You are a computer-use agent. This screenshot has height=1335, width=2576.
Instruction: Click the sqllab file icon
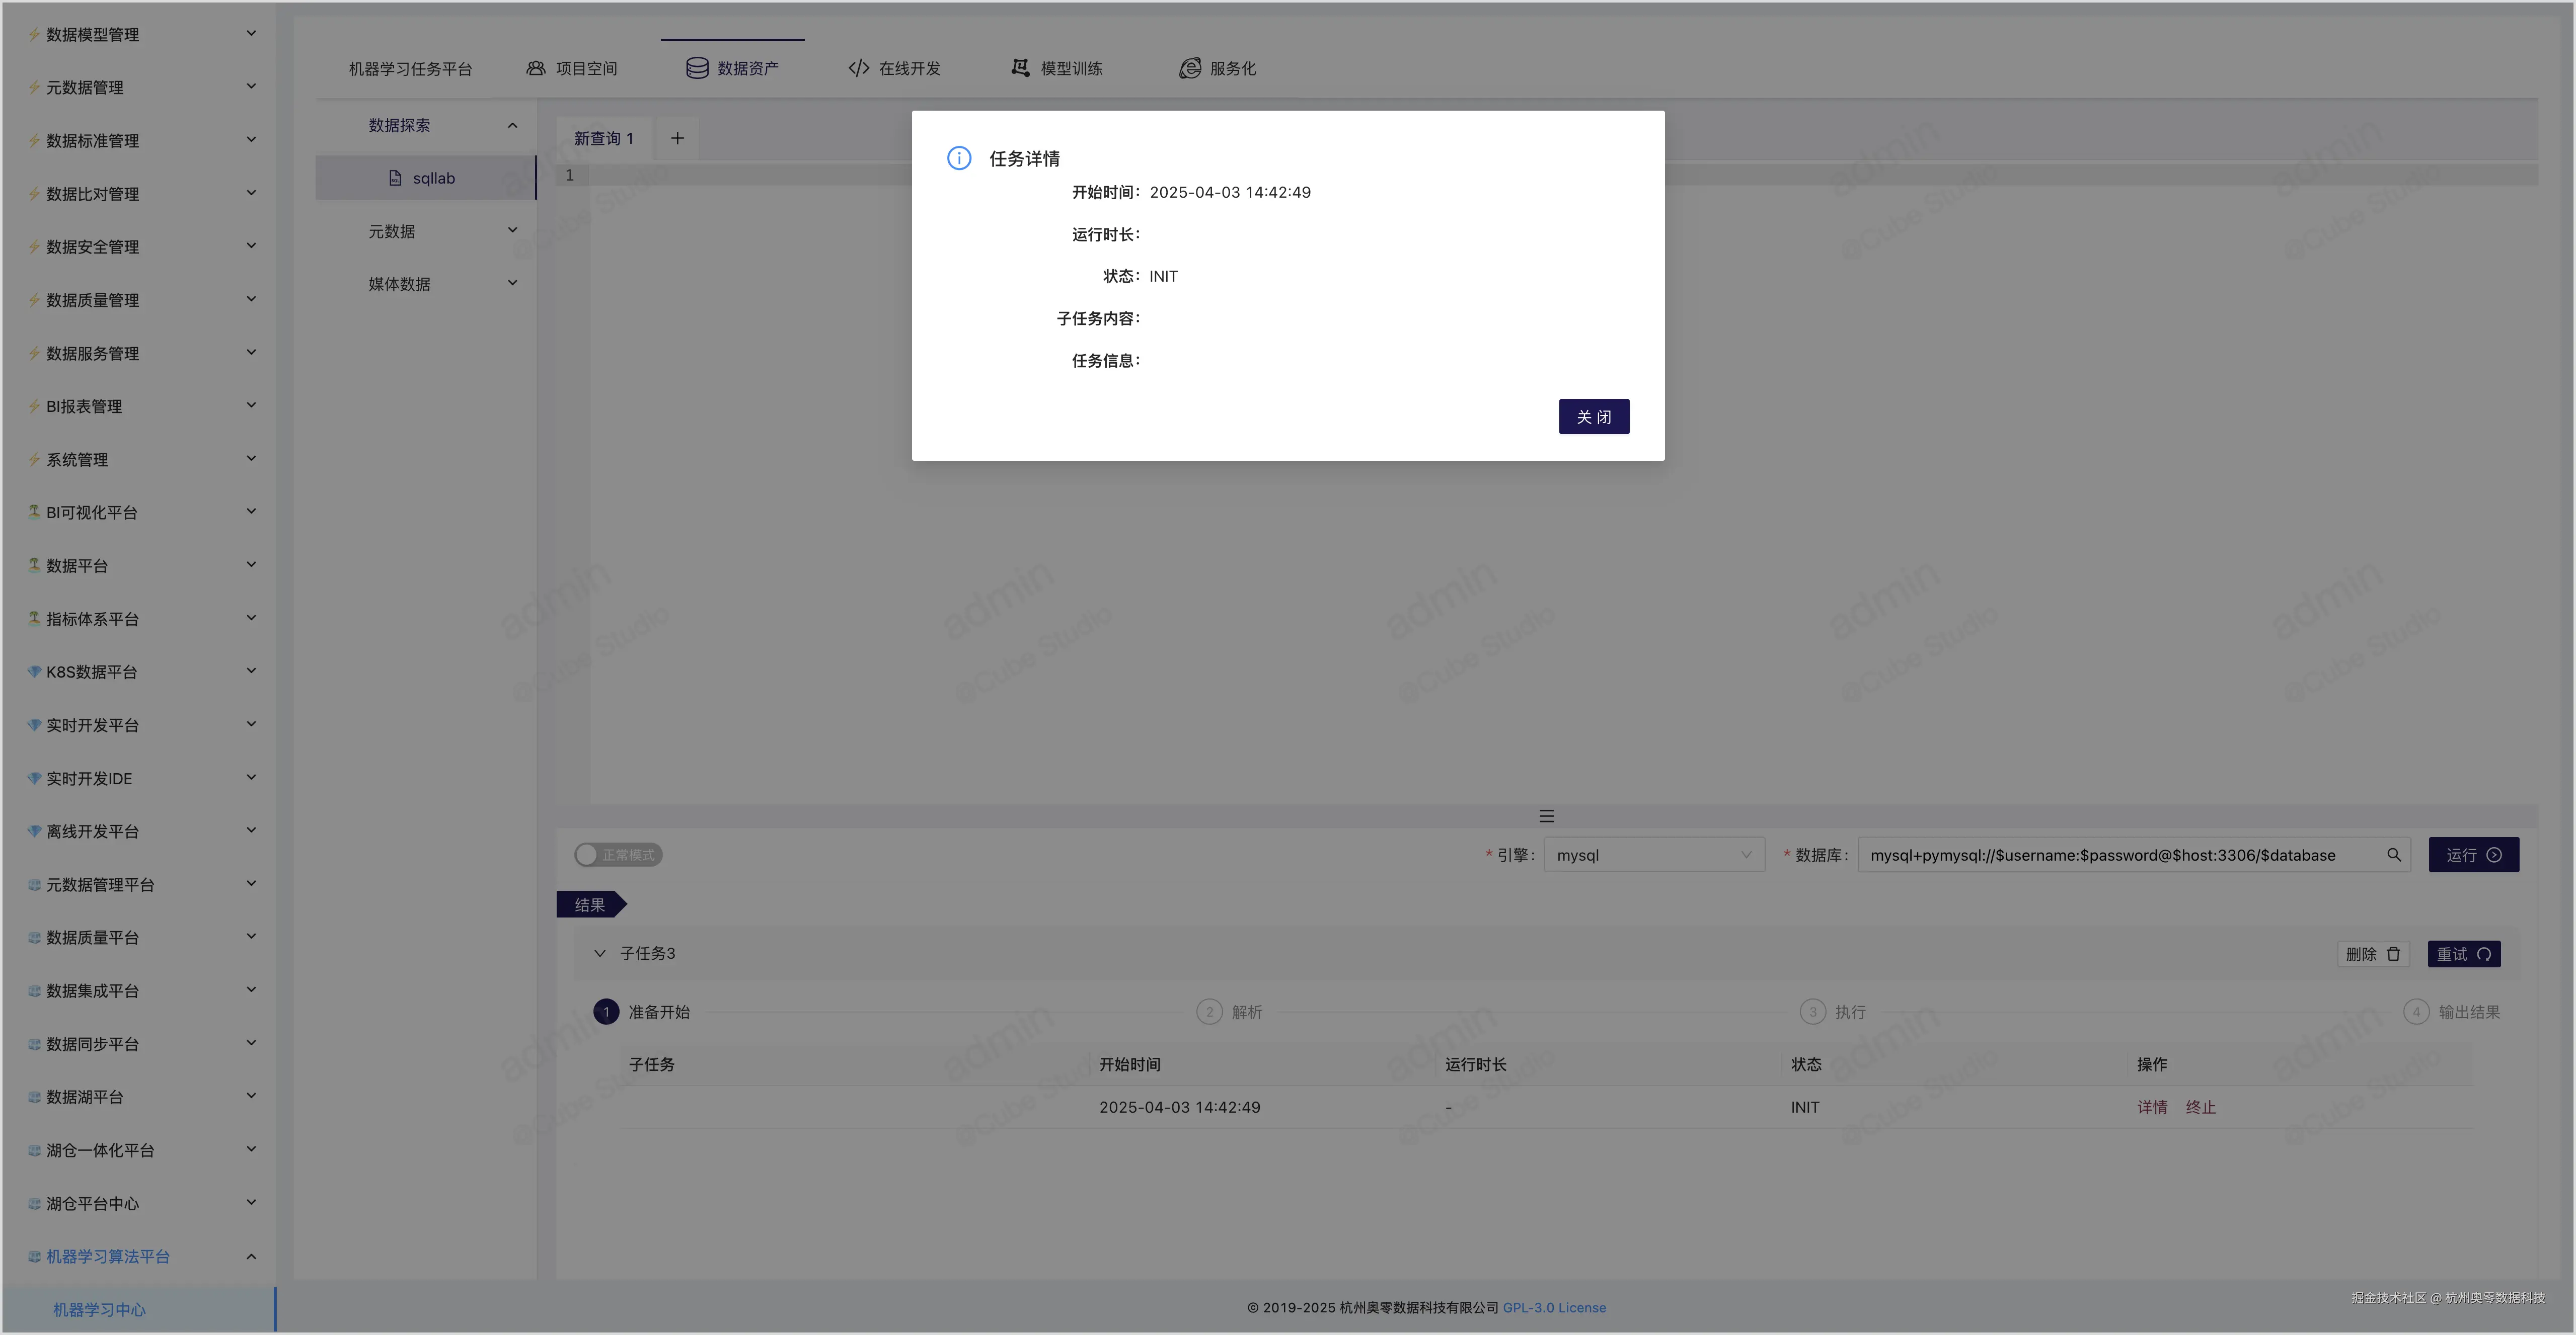(395, 178)
